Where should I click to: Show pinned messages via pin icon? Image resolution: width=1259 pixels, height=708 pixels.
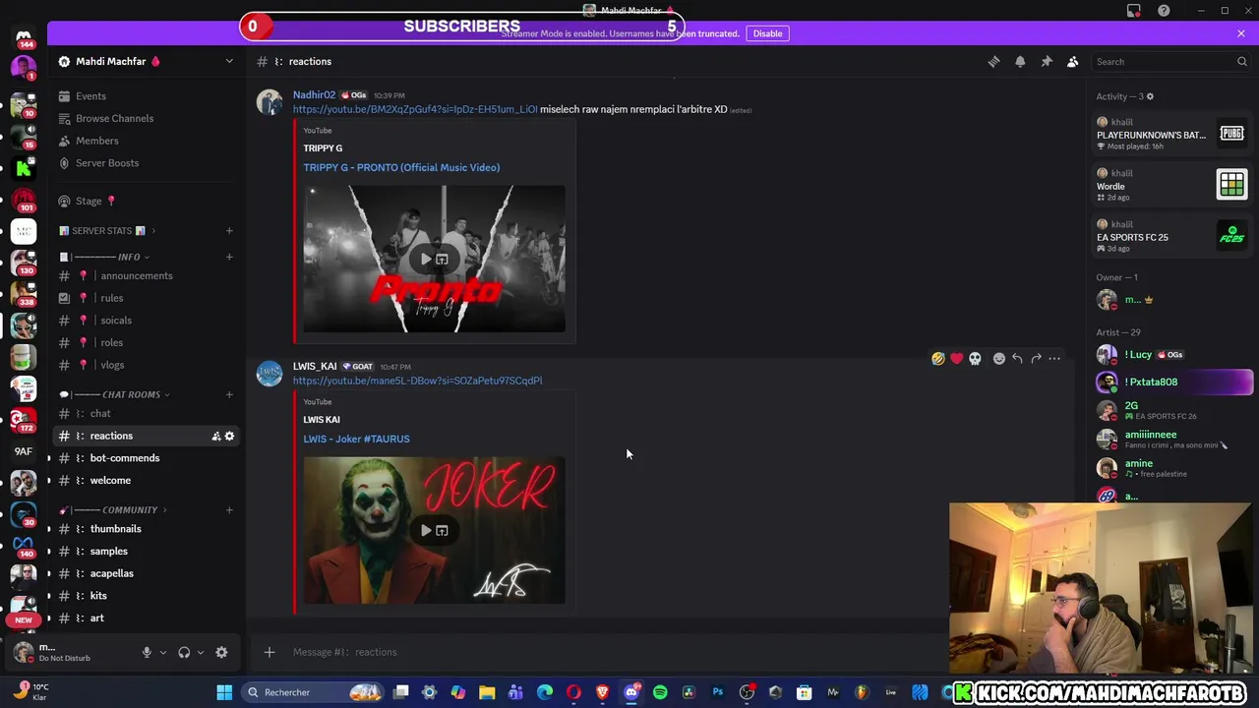click(1047, 61)
